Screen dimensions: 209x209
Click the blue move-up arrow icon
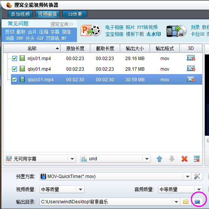point(159,159)
